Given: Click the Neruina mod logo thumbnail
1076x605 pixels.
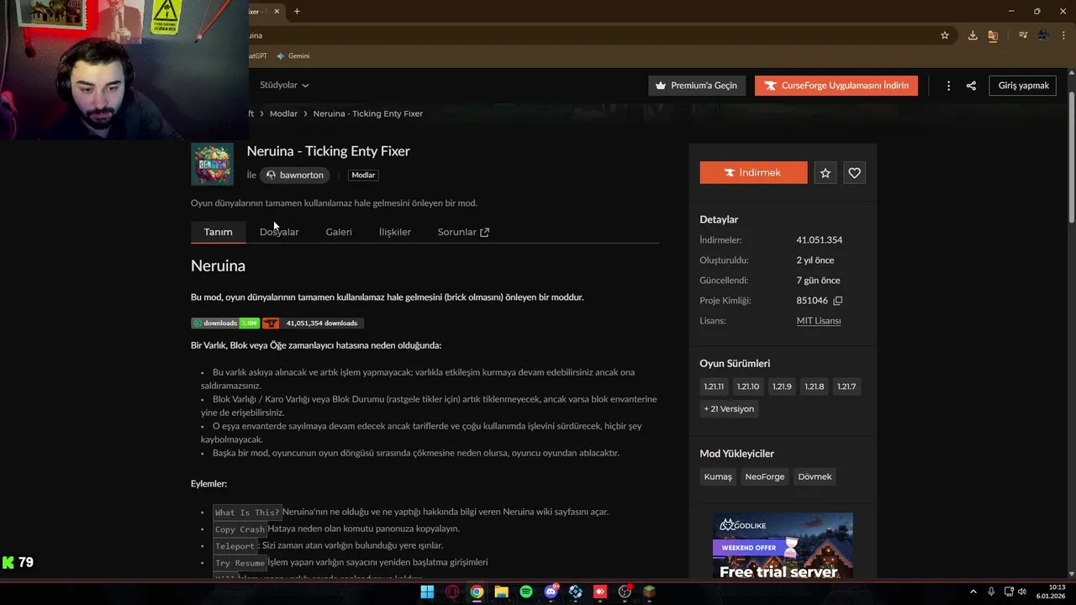Looking at the screenshot, I should tap(212, 164).
